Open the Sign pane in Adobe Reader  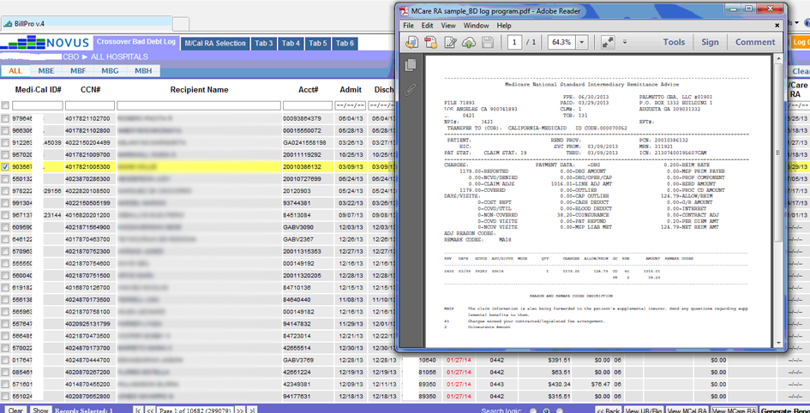[710, 42]
